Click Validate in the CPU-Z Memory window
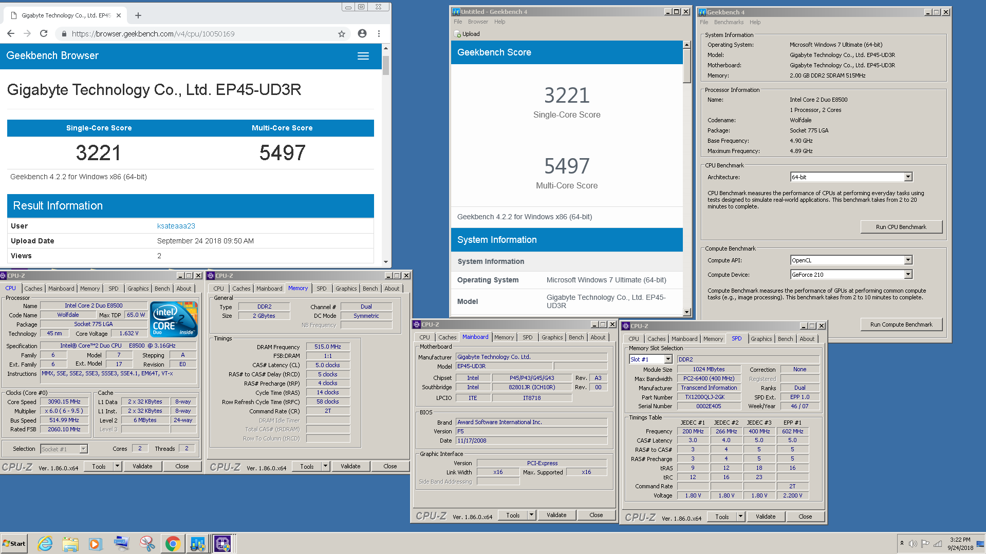986x554 pixels. click(350, 466)
